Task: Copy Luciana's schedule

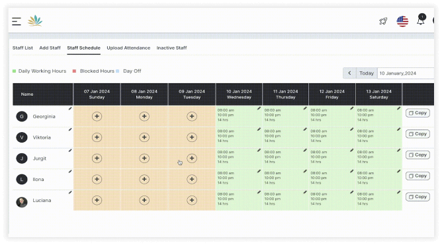Action: click(x=418, y=197)
